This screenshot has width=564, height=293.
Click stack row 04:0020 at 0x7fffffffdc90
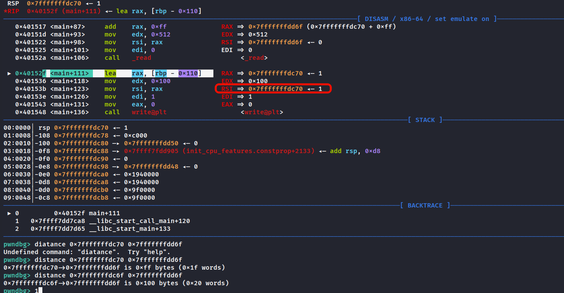(x=66, y=159)
